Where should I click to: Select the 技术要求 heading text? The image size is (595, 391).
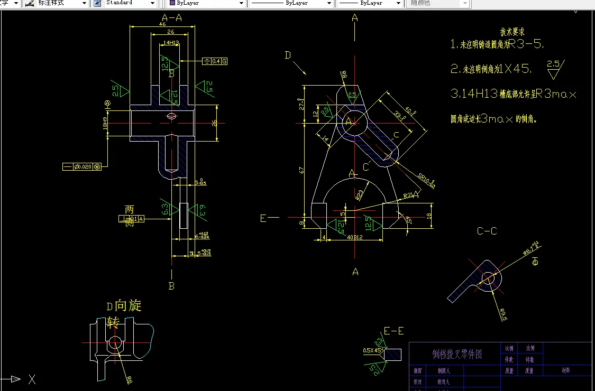(x=512, y=32)
